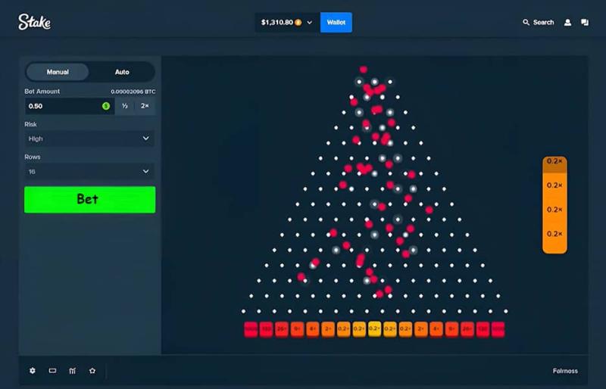Open the Fairness link

(565, 371)
